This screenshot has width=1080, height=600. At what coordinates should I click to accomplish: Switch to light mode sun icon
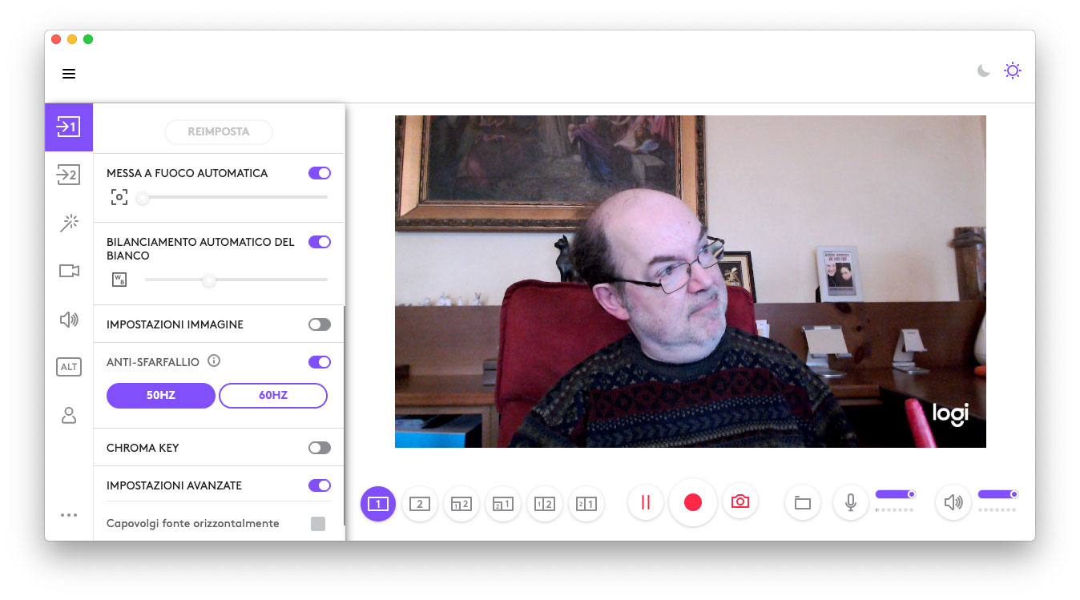click(x=1013, y=70)
